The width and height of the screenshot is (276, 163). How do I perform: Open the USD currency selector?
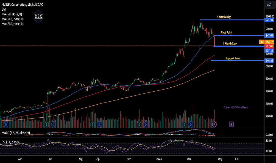[270, 5]
